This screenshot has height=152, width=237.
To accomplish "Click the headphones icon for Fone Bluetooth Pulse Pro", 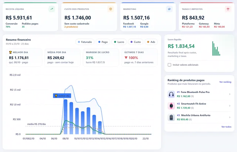I will (x=171, y=94).
